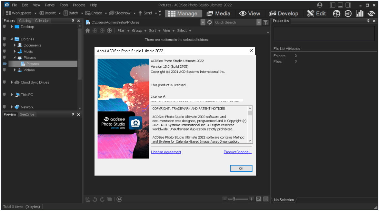Open the path history dropdown arrow

click(203, 23)
